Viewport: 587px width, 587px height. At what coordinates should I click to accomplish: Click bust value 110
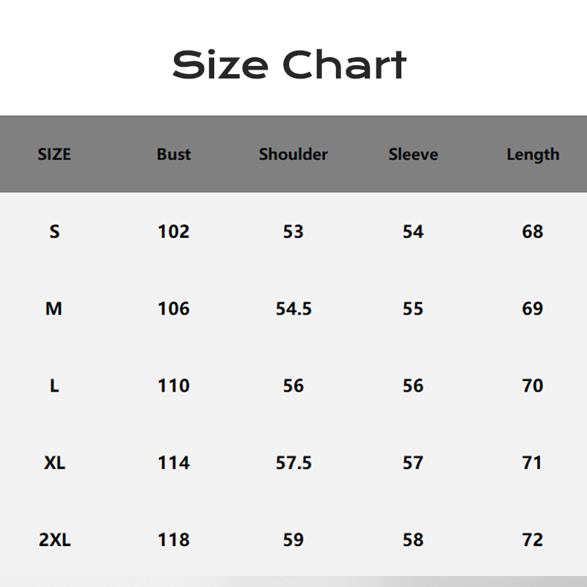tap(174, 386)
